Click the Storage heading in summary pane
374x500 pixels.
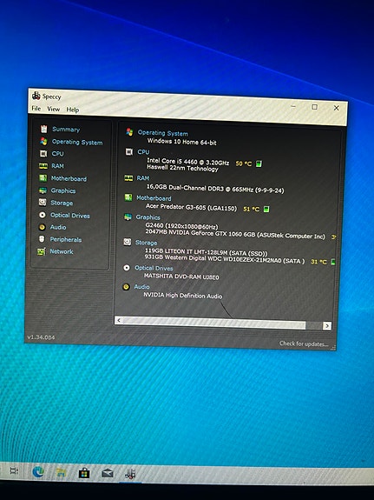(x=146, y=243)
